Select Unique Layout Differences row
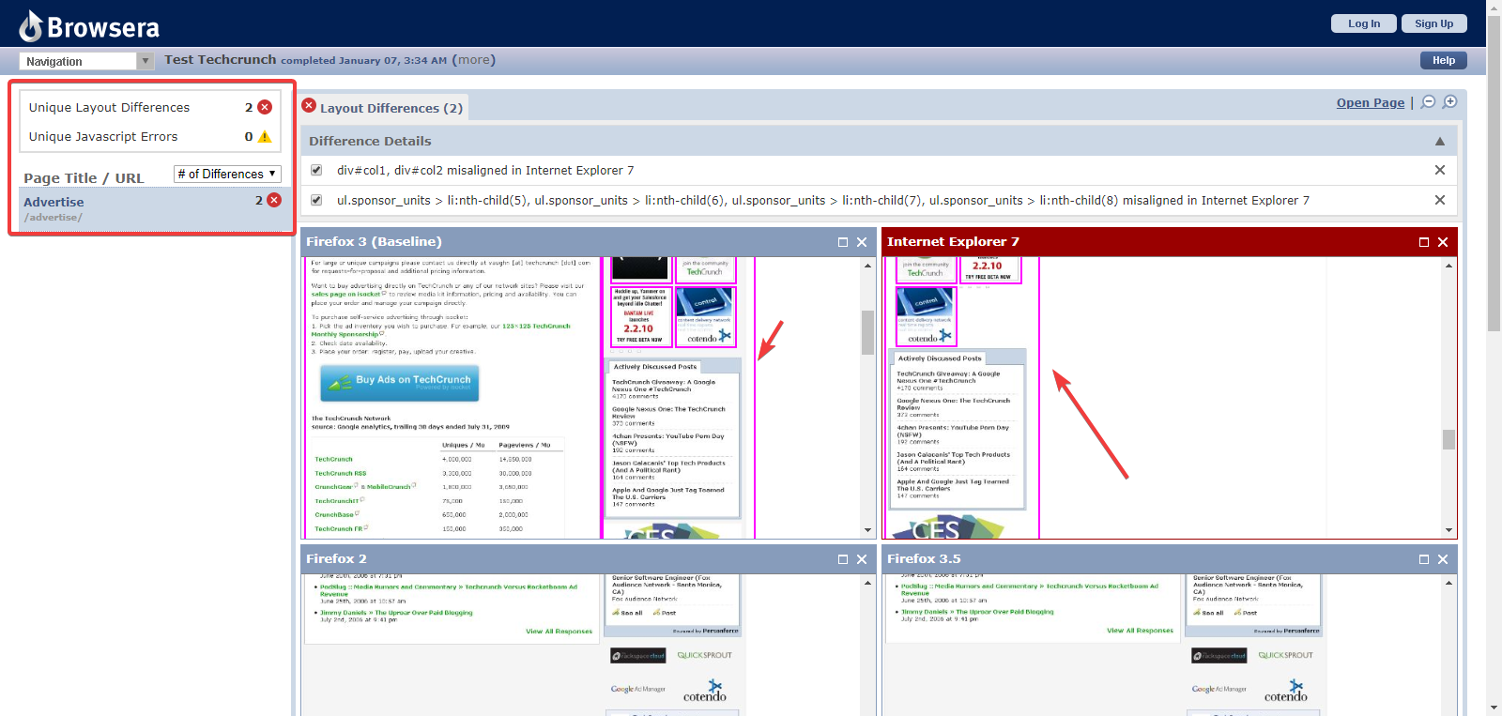 [x=150, y=107]
